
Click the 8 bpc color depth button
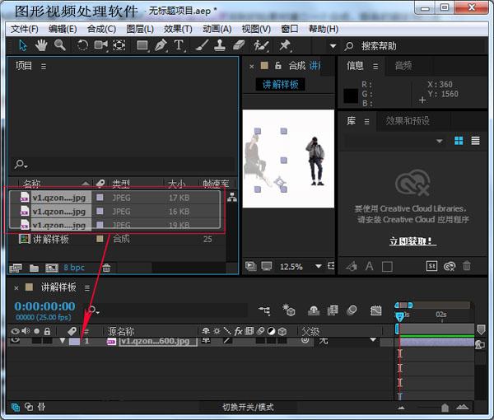[x=74, y=268]
